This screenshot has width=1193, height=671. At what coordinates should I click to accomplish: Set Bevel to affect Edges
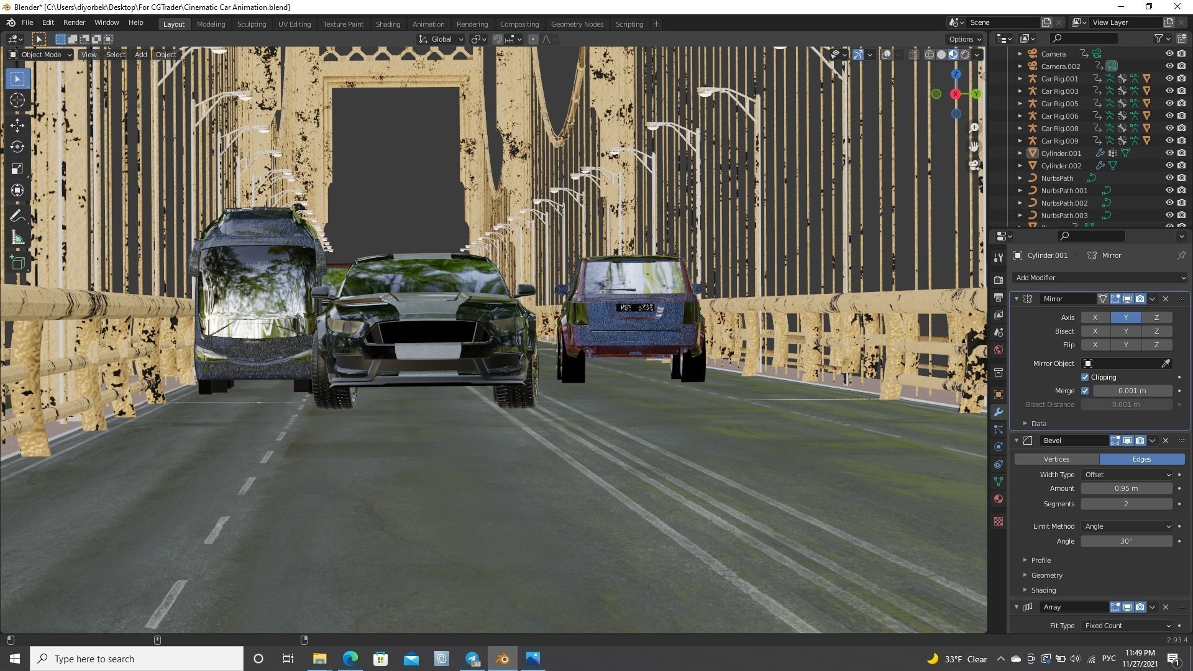(1141, 459)
